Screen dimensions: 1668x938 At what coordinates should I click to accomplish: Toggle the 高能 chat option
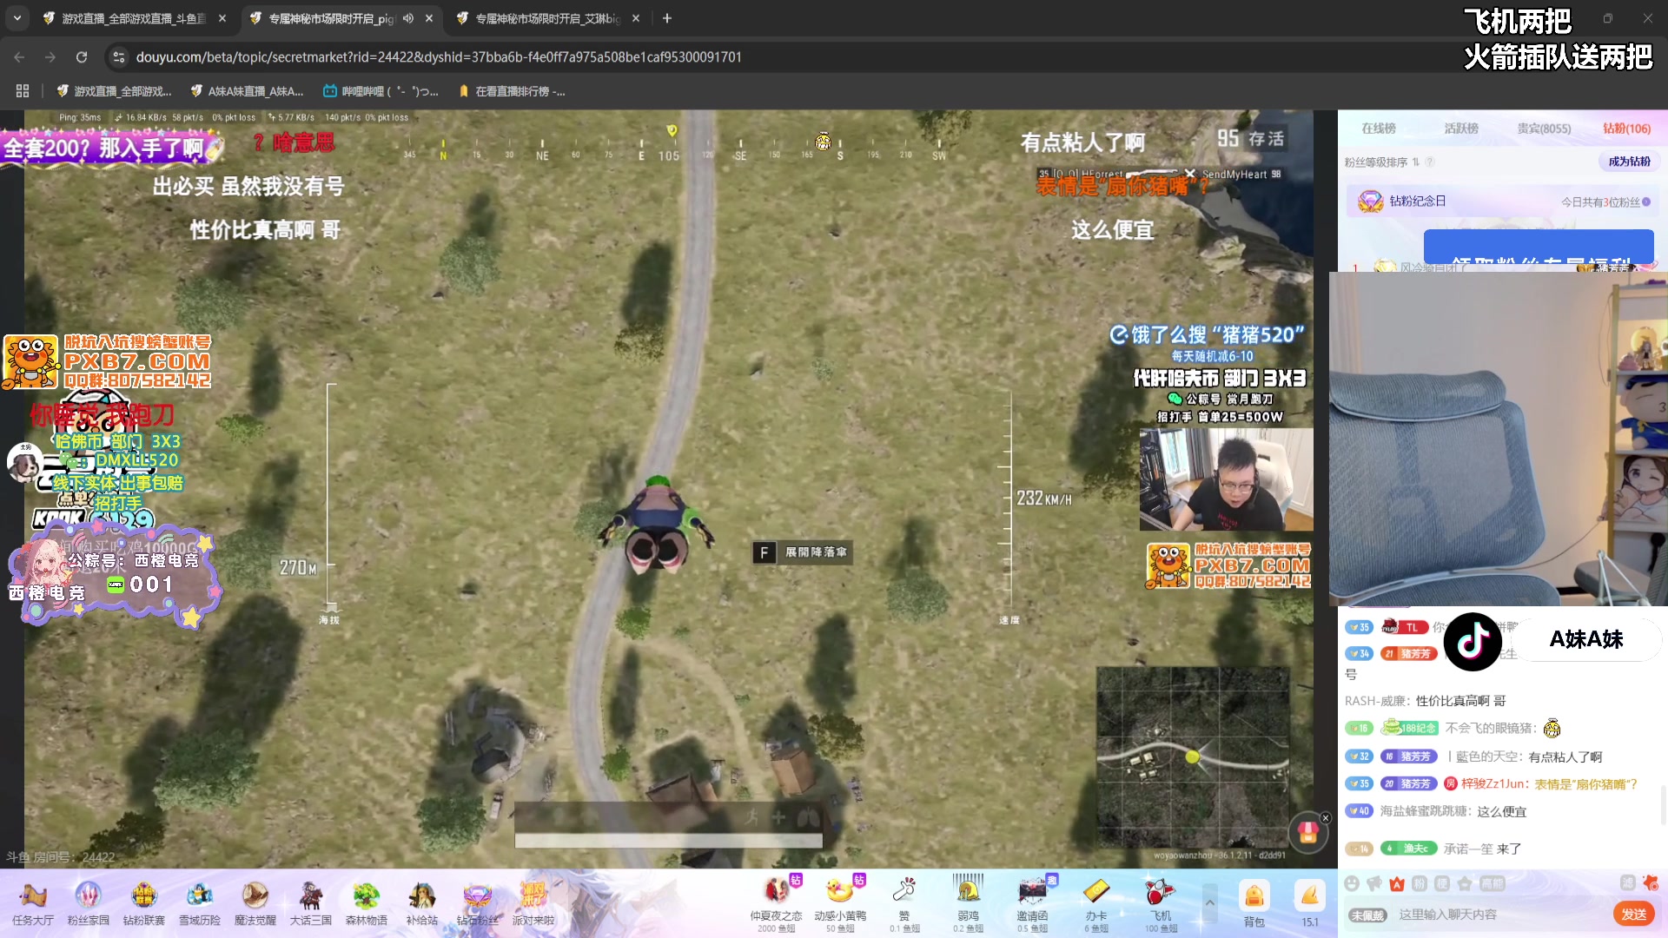1493,883
